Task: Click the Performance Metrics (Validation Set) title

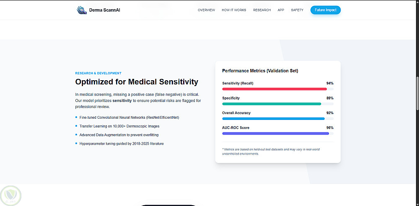Action: click(260, 71)
